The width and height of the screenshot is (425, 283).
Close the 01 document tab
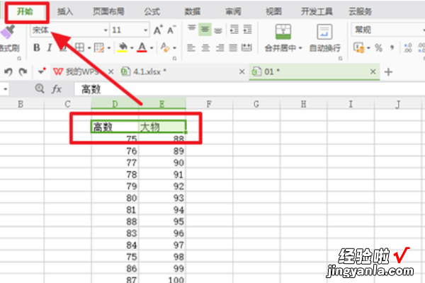pos(373,71)
